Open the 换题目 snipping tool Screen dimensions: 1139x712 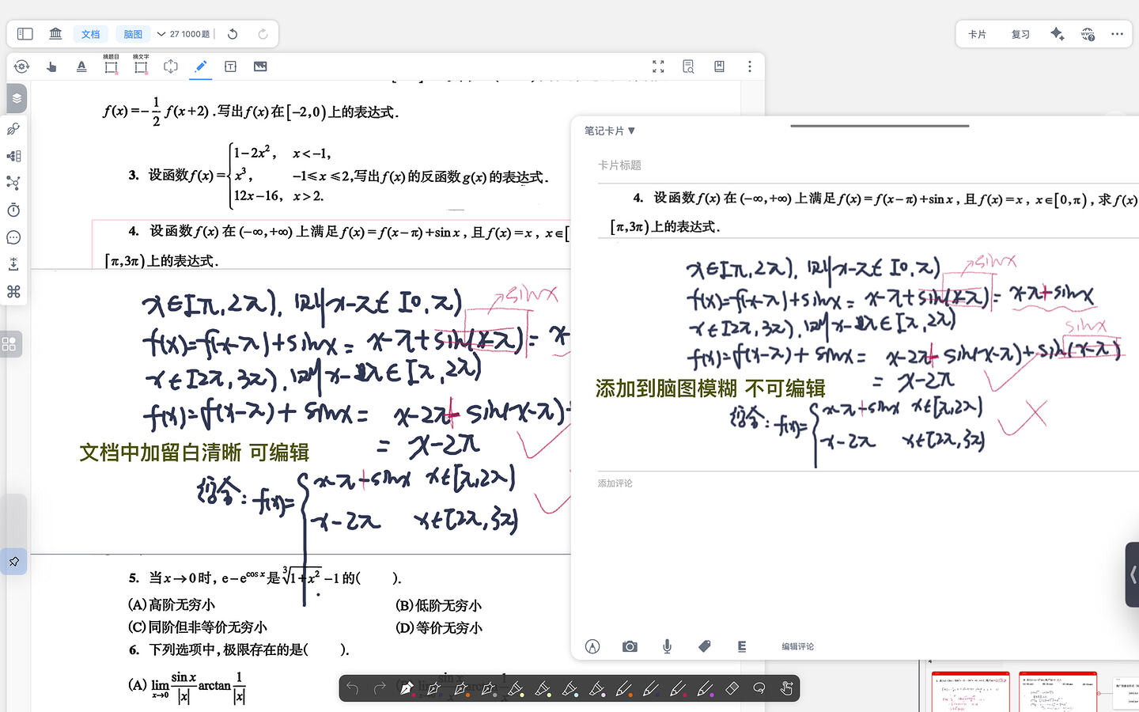point(111,66)
